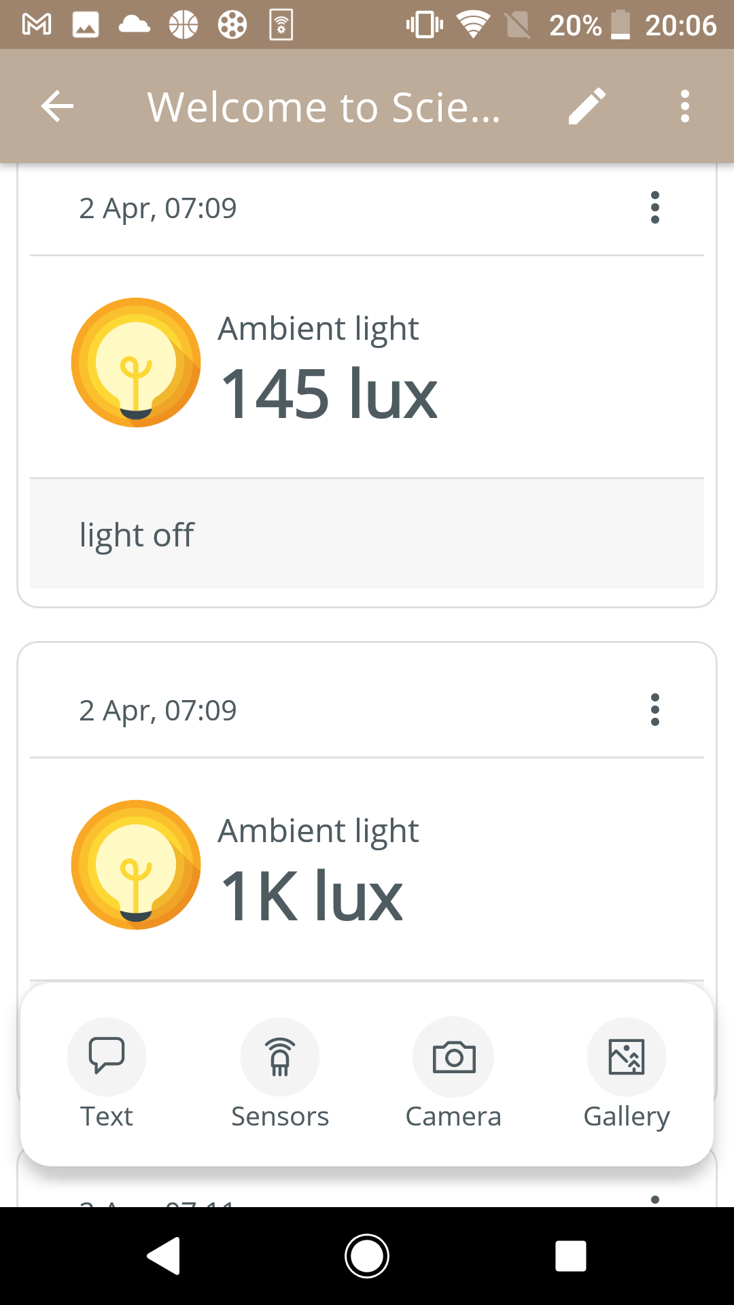Tap the pencil edit icon

(x=587, y=107)
